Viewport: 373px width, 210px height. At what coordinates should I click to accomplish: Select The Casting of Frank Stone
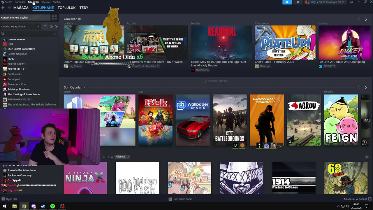pyautogui.click(x=24, y=94)
